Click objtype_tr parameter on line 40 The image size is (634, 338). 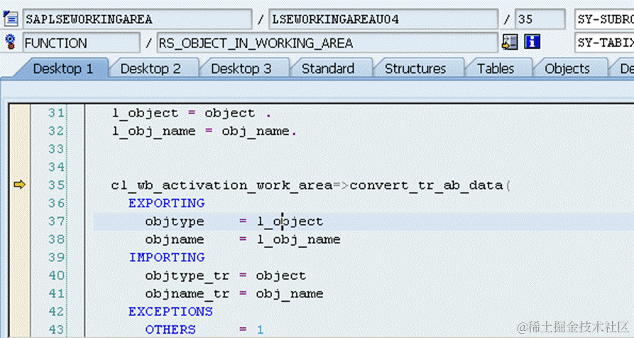[187, 276]
